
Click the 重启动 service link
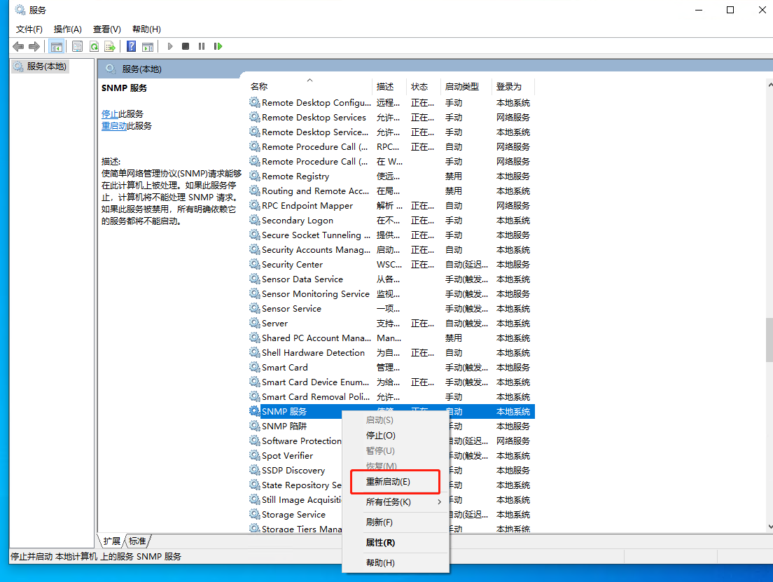point(114,126)
